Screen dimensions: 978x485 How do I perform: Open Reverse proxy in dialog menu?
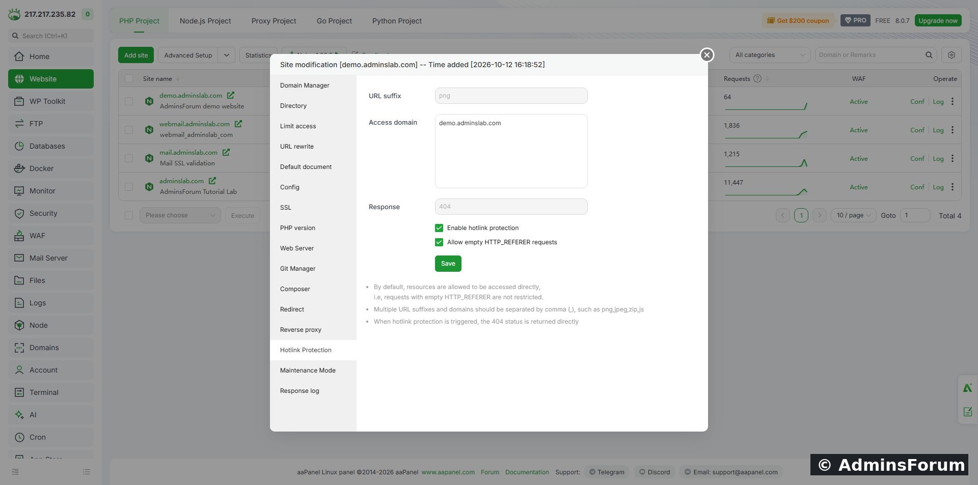pos(313,330)
